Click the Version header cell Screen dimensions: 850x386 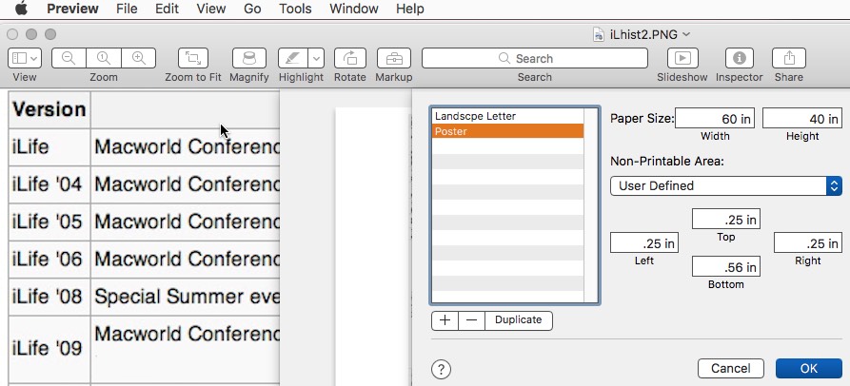tap(49, 110)
